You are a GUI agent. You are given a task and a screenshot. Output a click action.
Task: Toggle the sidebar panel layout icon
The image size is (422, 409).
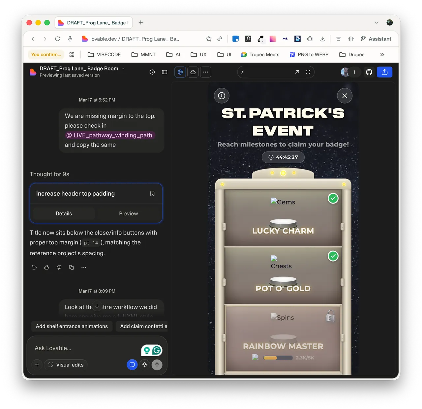coord(165,72)
